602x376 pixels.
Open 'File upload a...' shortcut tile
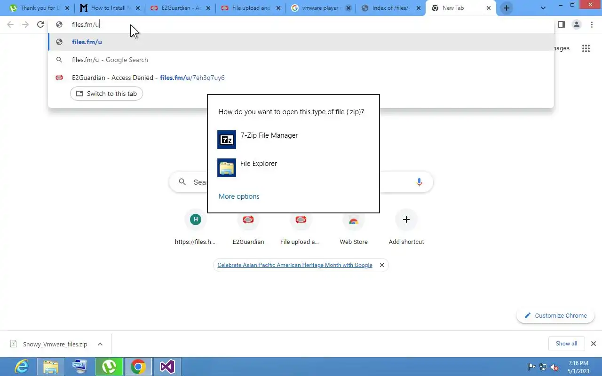301,228
